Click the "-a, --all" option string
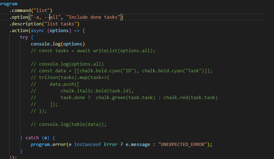The width and height of the screenshot is (274, 159). [x=46, y=17]
